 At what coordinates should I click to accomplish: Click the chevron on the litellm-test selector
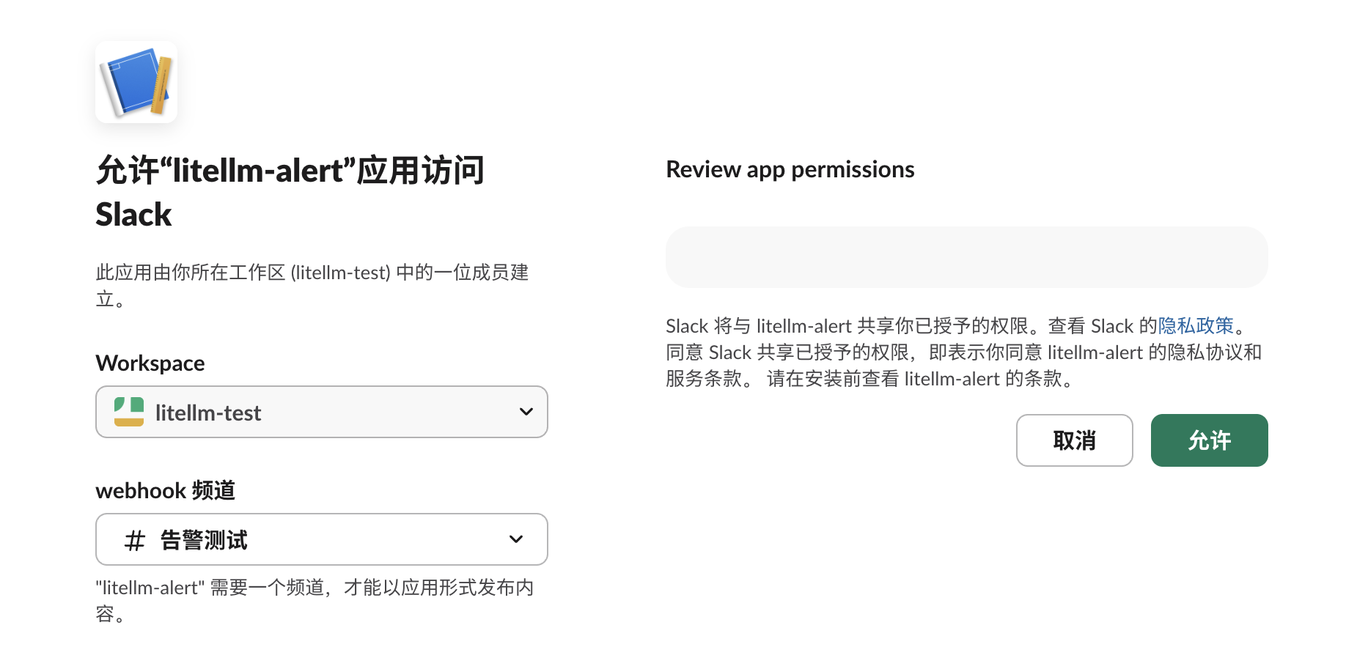pos(526,412)
